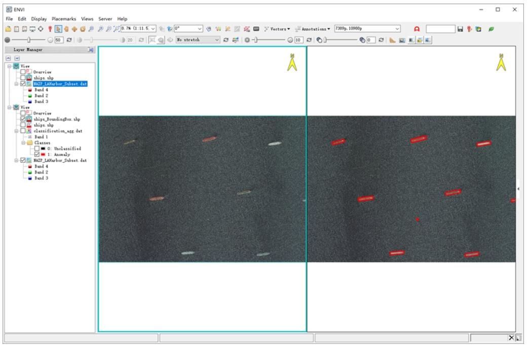Image resolution: width=528 pixels, height=348 pixels.
Task: Activate the Cursor Value pin tool
Action: point(50,29)
